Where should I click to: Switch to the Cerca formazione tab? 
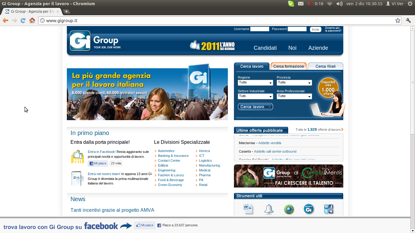pyautogui.click(x=289, y=66)
